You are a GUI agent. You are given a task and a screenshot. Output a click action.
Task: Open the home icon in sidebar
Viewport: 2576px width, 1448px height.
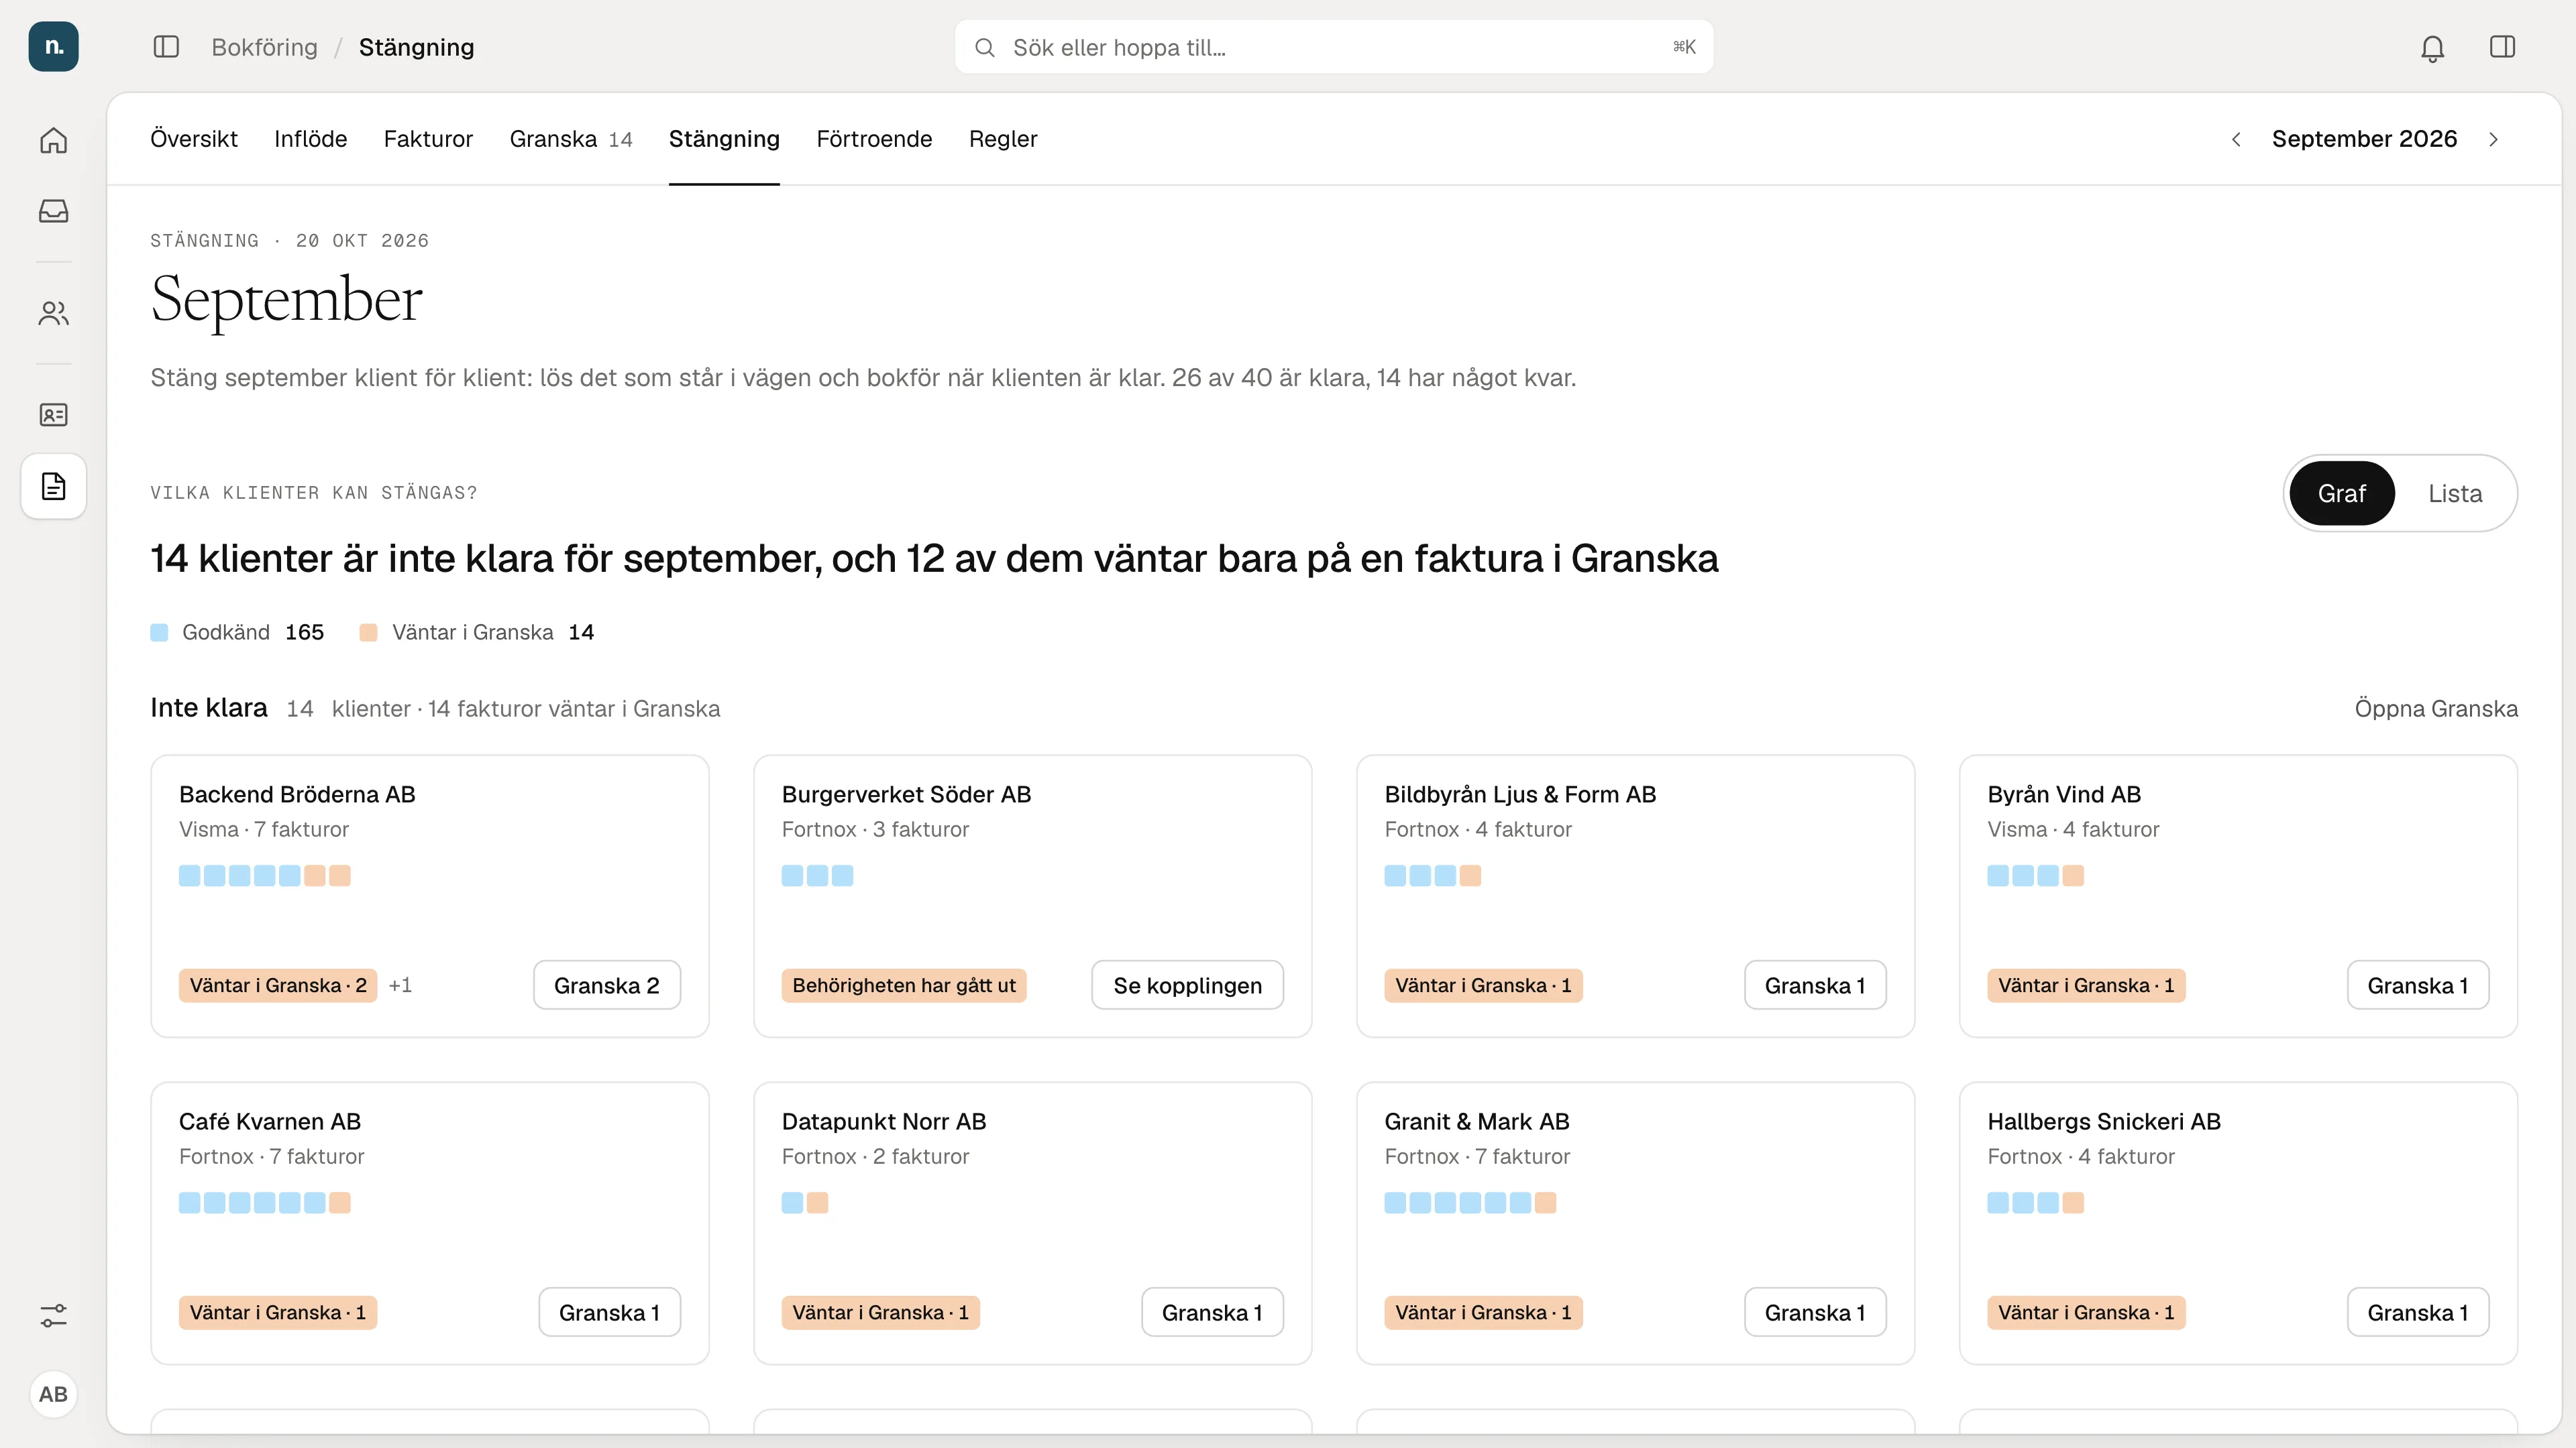53,140
